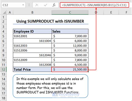Select row 17 header
This screenshot has width=132, height=101.
(x=3, y=93)
